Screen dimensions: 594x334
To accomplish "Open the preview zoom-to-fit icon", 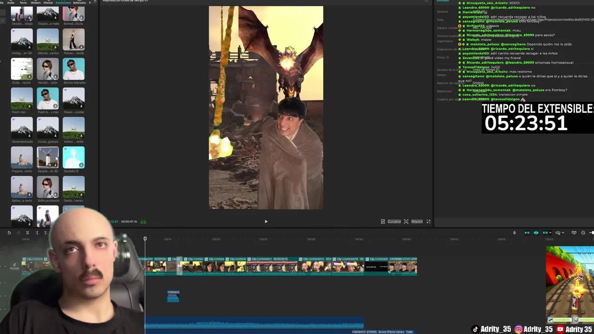I will point(406,222).
